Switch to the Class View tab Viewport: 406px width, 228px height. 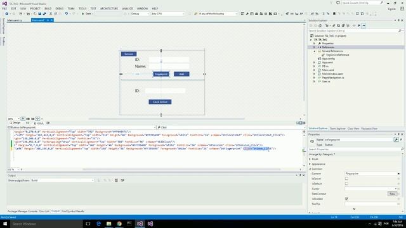[x=353, y=129]
